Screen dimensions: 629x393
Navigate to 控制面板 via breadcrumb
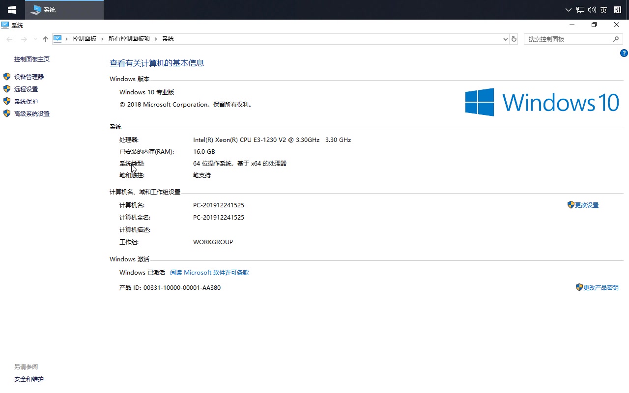(85, 38)
